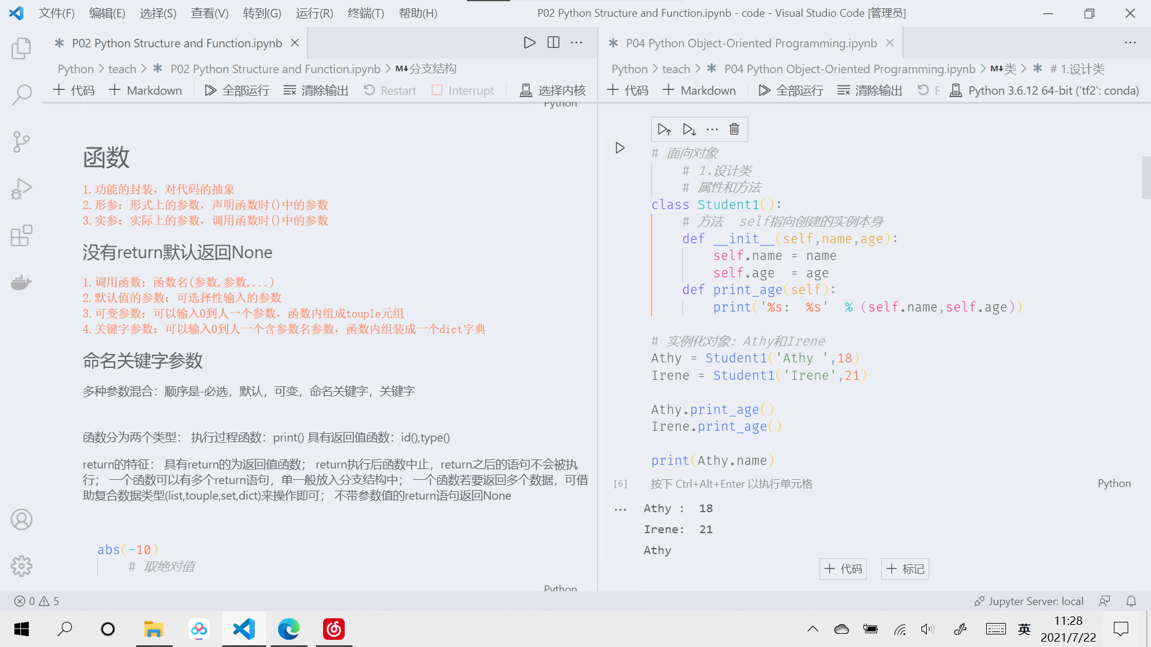Add code cell with + 代码 below output
The image size is (1151, 647).
tap(843, 569)
